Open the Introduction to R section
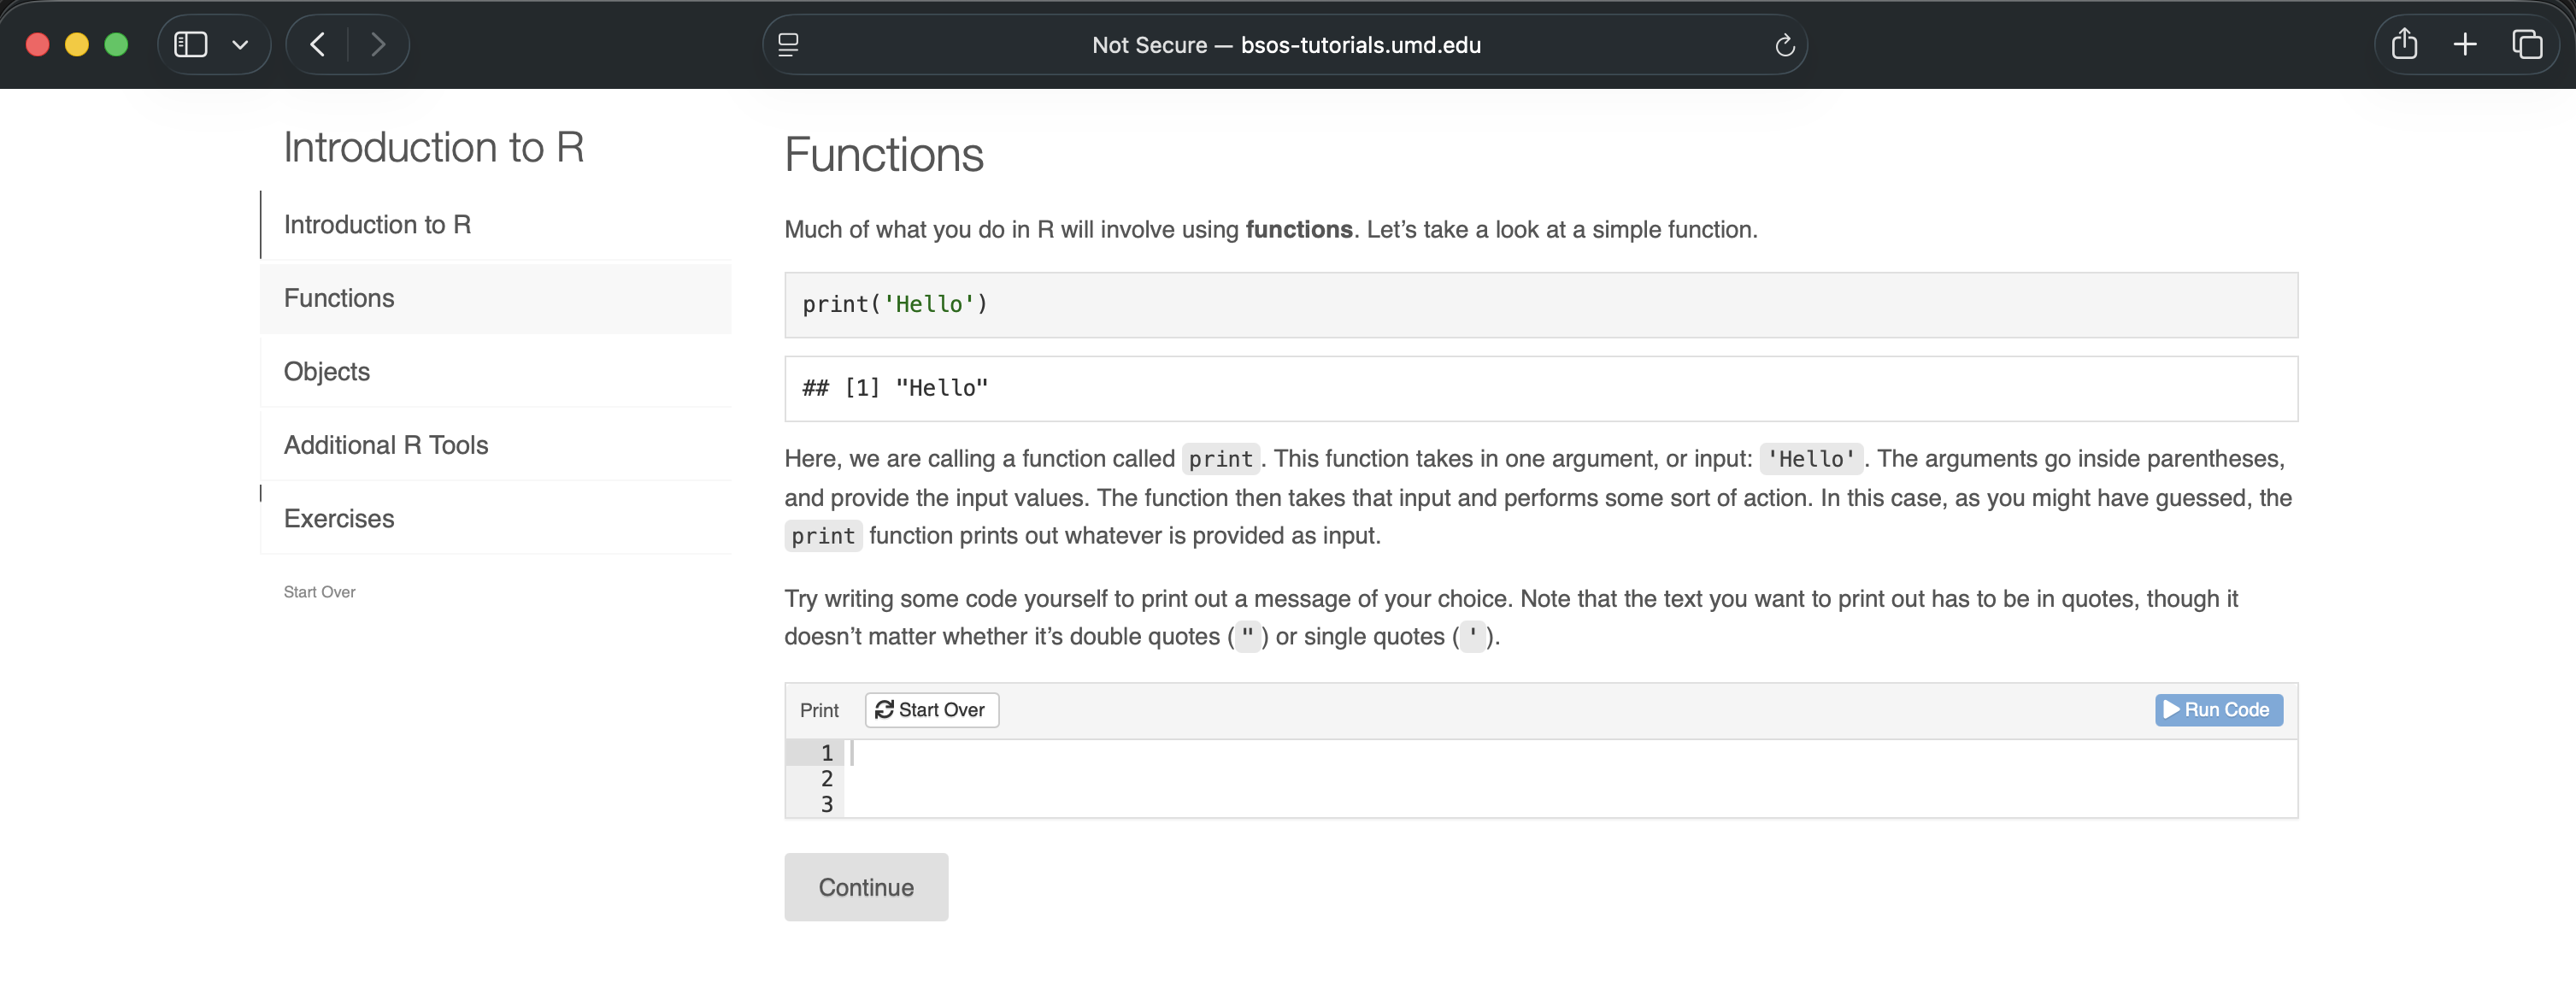The width and height of the screenshot is (2576, 1000). click(377, 224)
